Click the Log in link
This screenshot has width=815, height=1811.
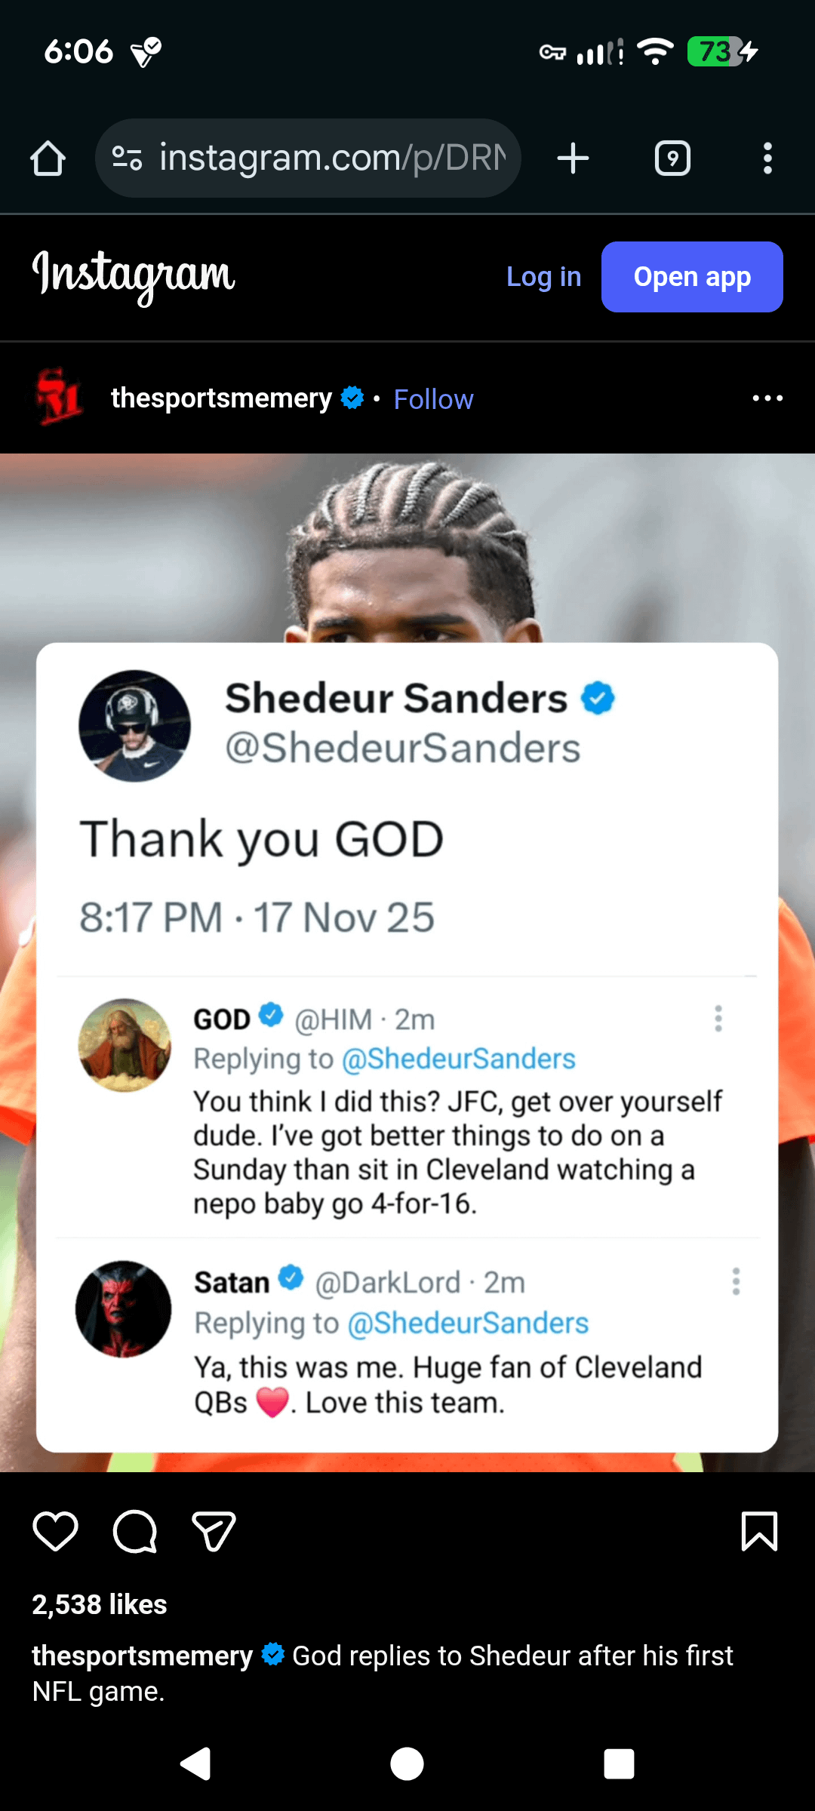click(x=543, y=277)
